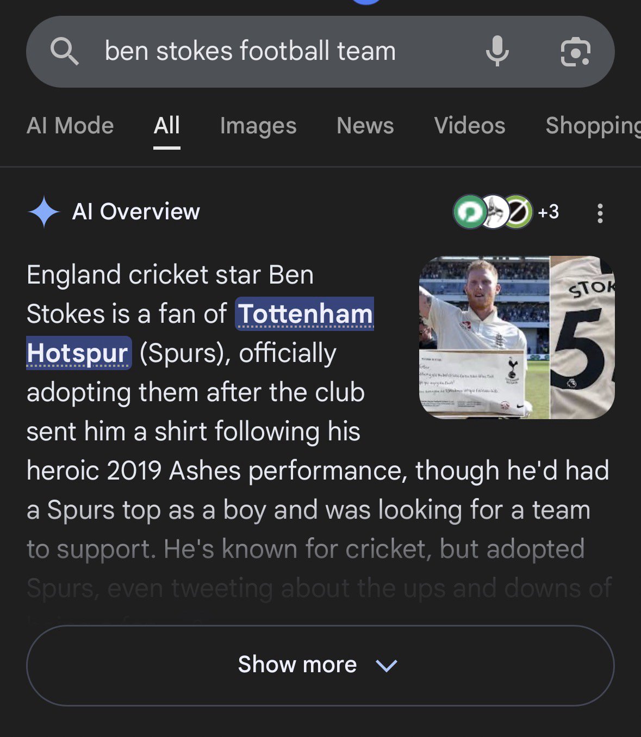Expand overview using the Show more chevron
The image size is (641, 737).
[x=387, y=665]
